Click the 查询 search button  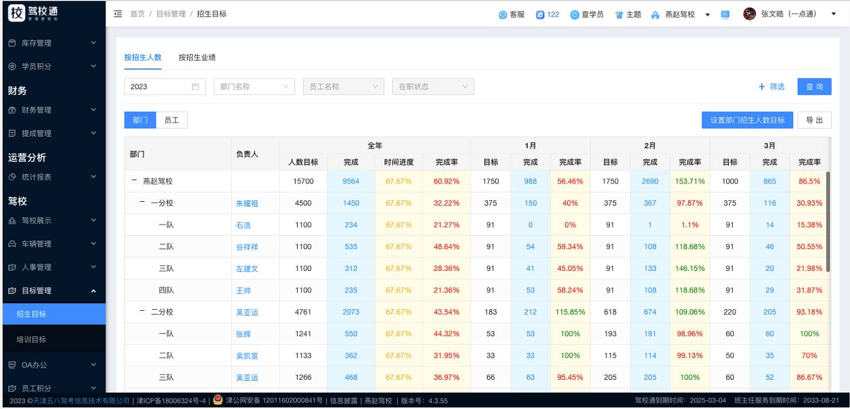[814, 87]
